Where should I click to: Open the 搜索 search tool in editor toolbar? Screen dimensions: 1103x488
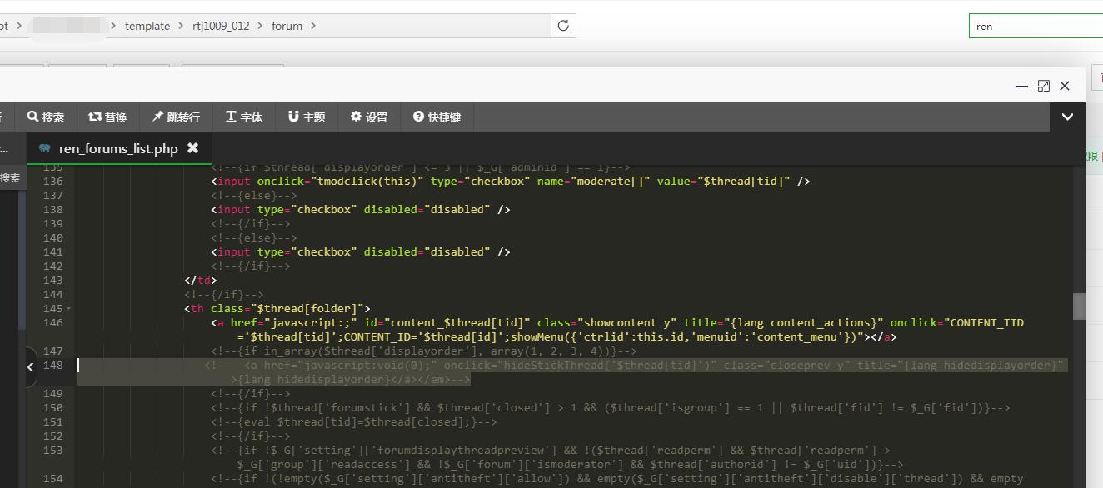click(x=46, y=117)
